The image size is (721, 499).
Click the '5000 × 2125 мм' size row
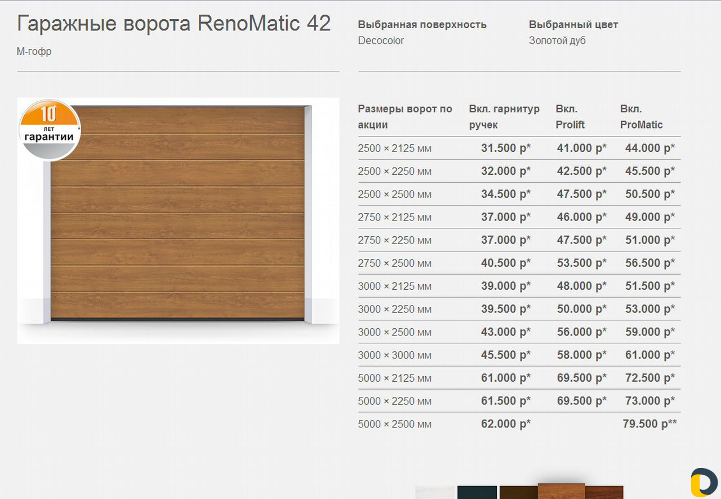(519, 378)
